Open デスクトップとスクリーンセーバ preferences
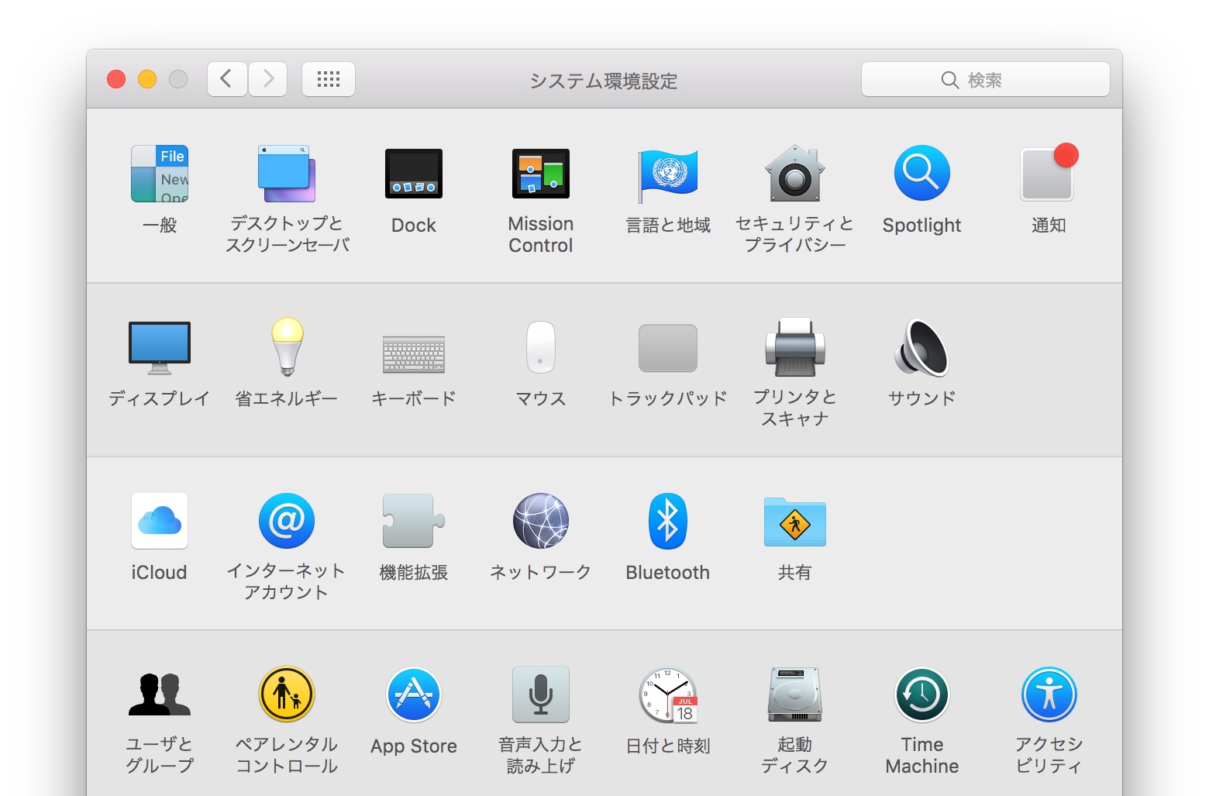Screen dimensions: 1209x796 click(287, 174)
